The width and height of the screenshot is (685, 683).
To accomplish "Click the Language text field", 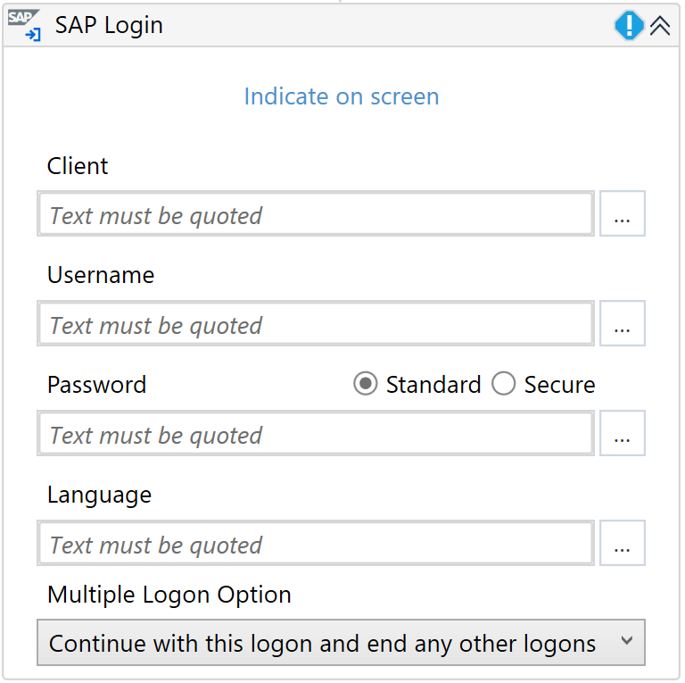I will pyautogui.click(x=316, y=543).
